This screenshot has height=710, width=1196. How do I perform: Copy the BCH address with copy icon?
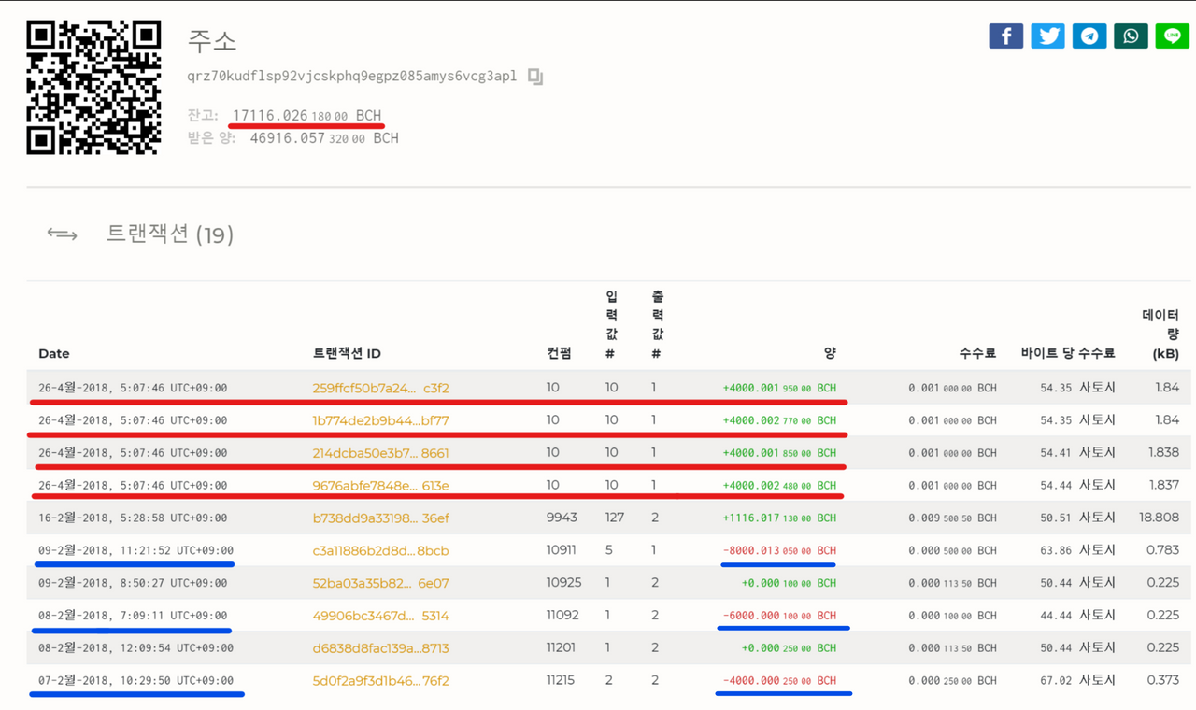coord(535,77)
